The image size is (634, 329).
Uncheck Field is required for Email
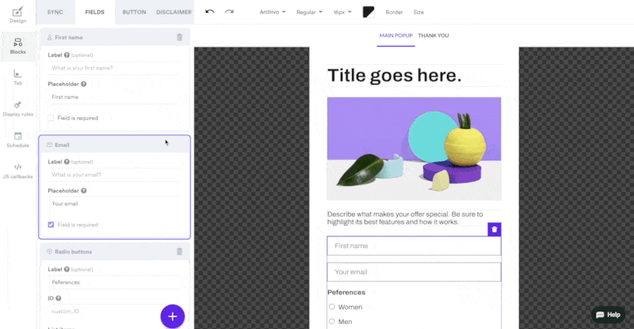(51, 225)
